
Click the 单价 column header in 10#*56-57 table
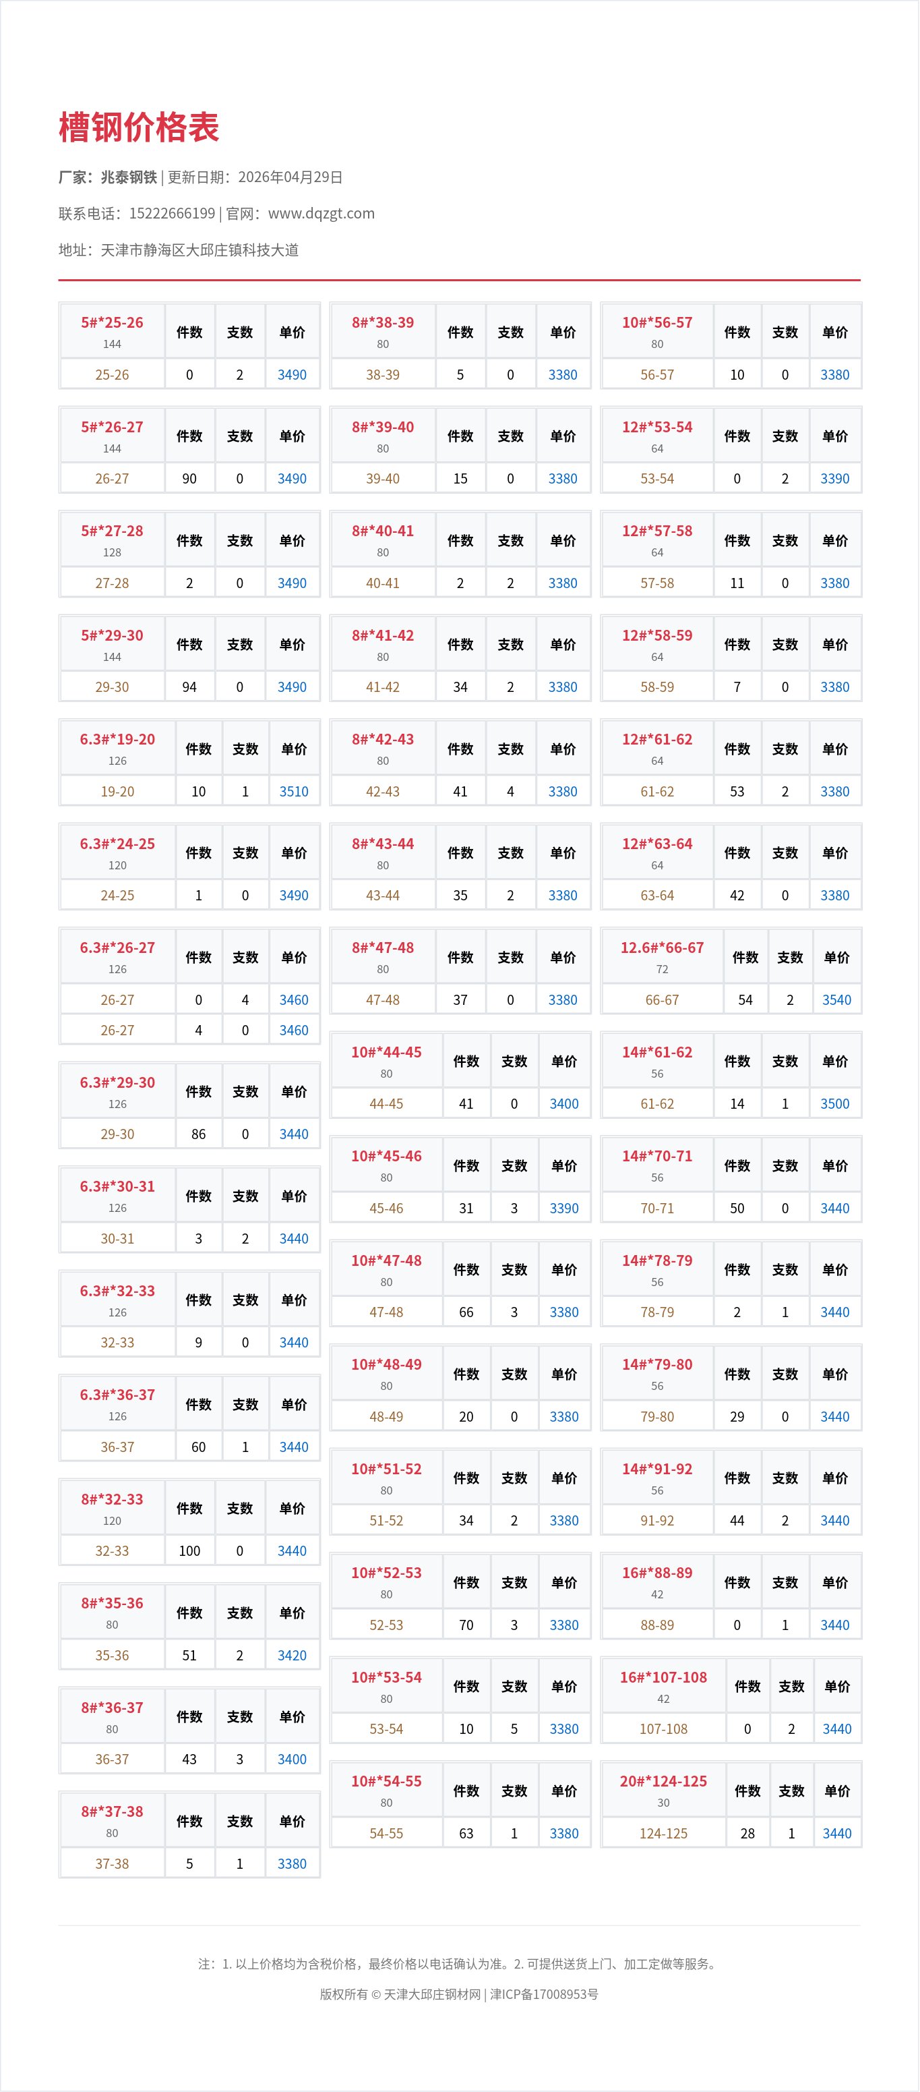(x=835, y=332)
